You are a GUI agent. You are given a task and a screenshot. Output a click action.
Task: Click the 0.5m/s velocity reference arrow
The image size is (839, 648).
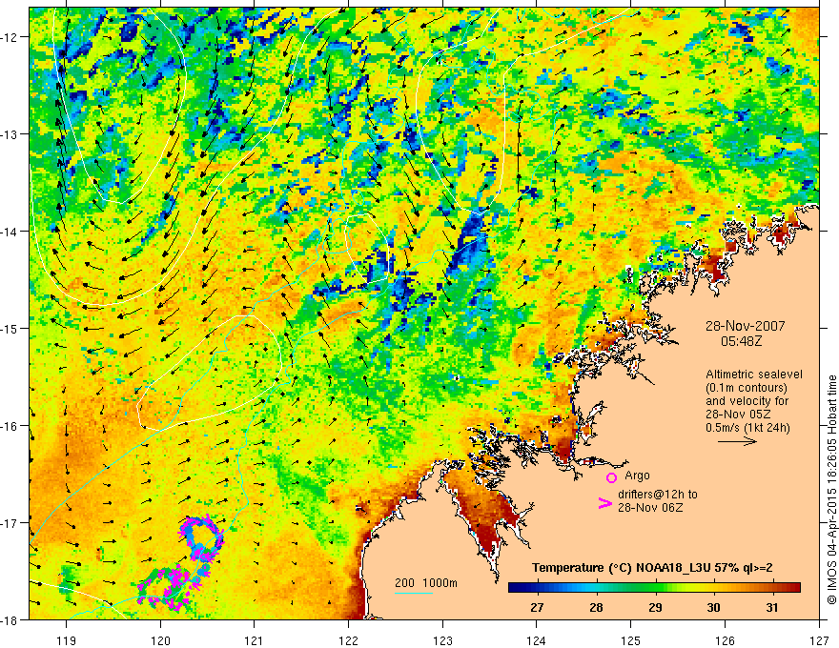click(737, 441)
